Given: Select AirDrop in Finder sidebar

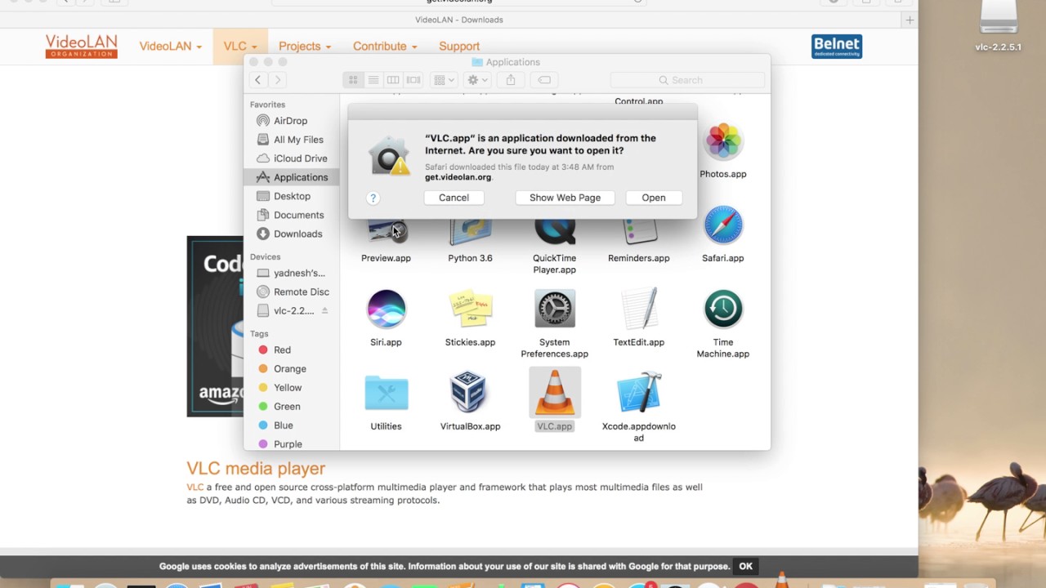Looking at the screenshot, I should tap(292, 121).
